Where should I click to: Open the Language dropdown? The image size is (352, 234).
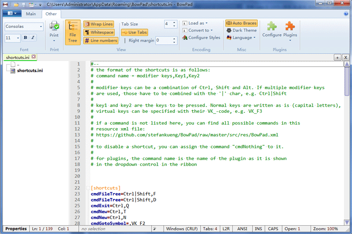[241, 38]
